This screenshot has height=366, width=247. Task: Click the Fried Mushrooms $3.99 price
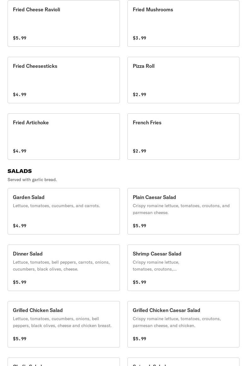[x=139, y=38]
